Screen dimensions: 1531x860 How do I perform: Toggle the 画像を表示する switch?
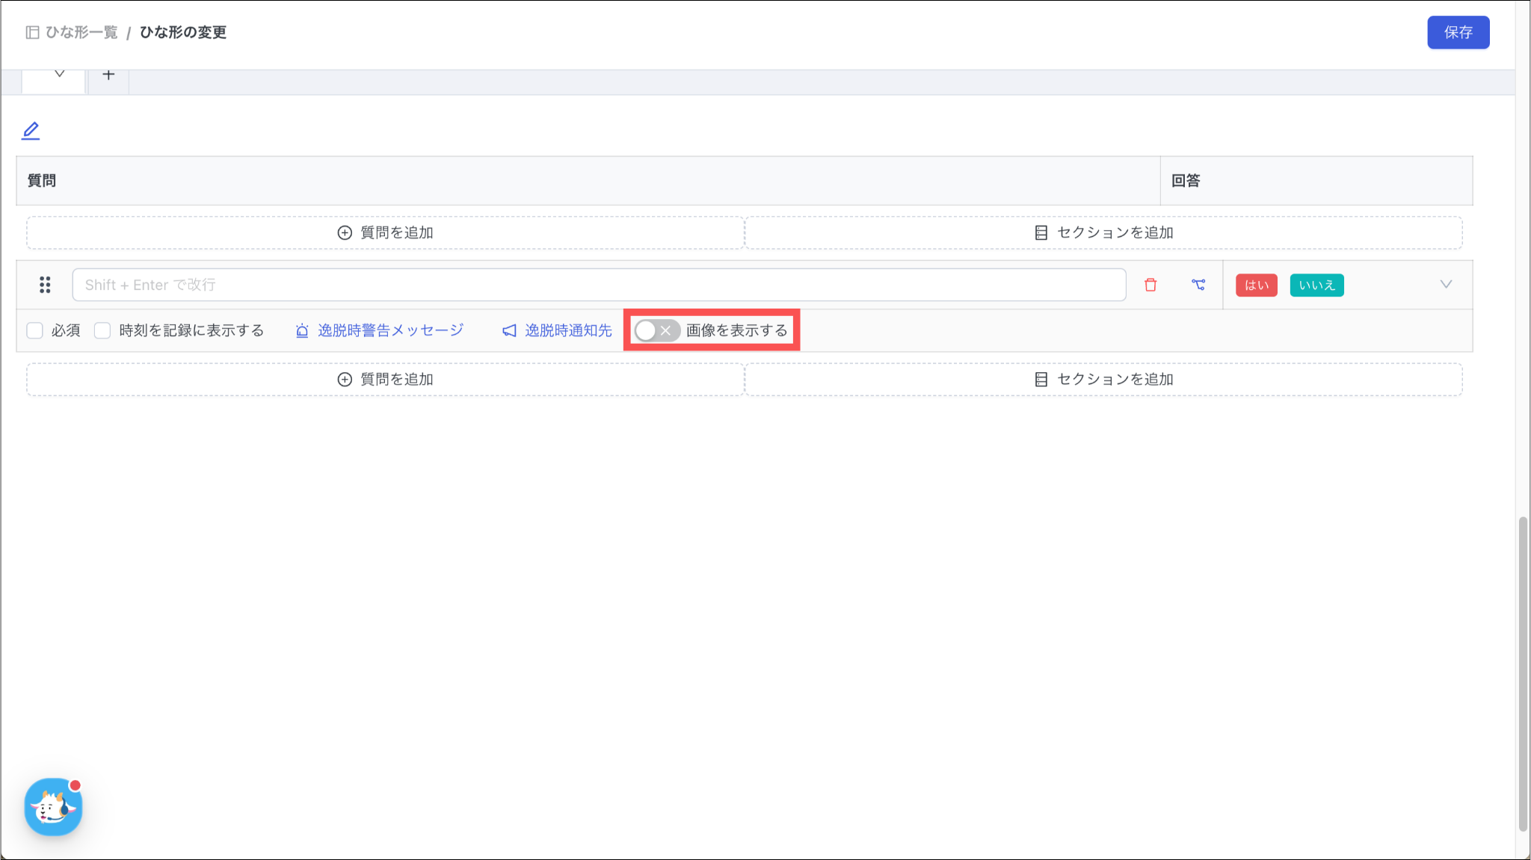656,330
